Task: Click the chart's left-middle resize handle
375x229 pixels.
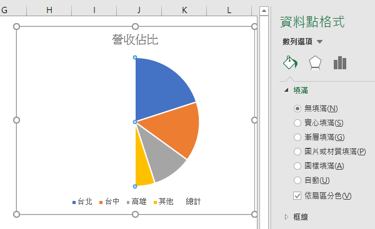Action: (16, 120)
